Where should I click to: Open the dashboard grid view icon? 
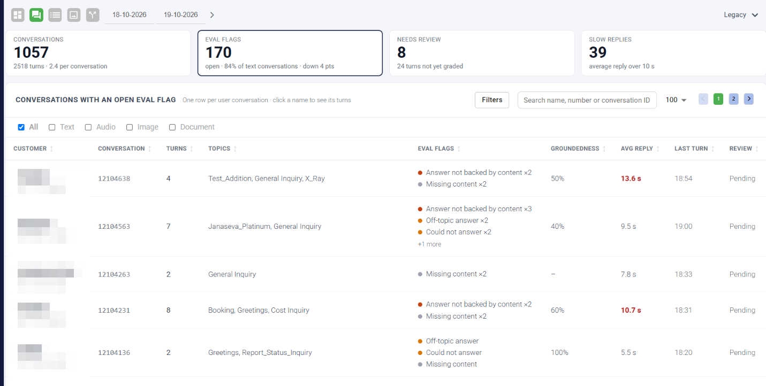pyautogui.click(x=18, y=15)
